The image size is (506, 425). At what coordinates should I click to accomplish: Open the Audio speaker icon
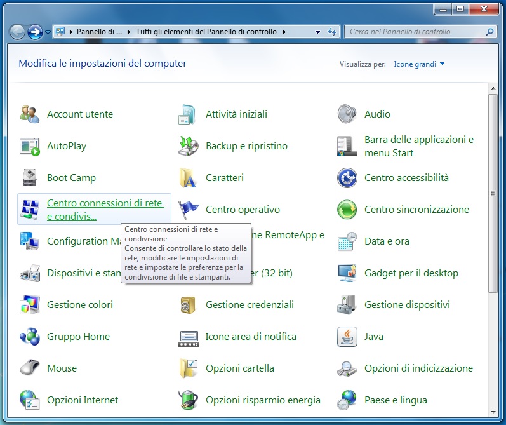pos(347,114)
